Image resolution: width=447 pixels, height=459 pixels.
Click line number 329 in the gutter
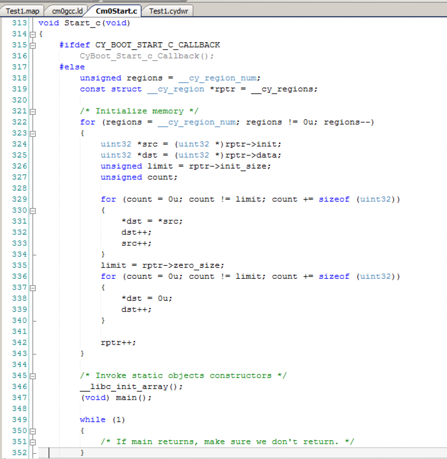point(19,199)
